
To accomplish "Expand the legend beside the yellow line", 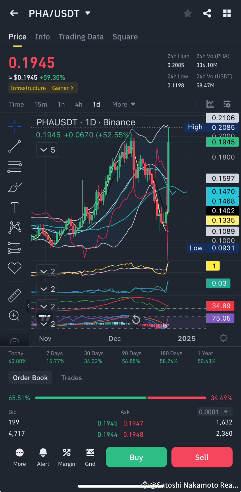I will [x=47, y=272].
